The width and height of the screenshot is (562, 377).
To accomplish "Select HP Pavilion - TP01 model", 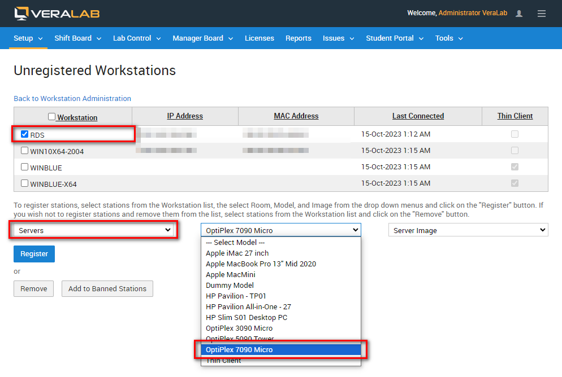I will pos(280,296).
